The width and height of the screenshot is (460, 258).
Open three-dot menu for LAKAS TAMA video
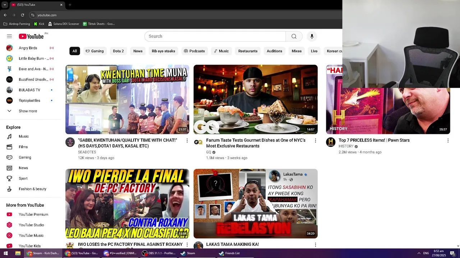(x=316, y=245)
